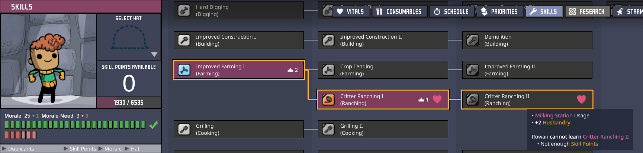Screen dimensions: 643x153
Task: Click the Crop Tending skill icon
Action: click(x=328, y=70)
